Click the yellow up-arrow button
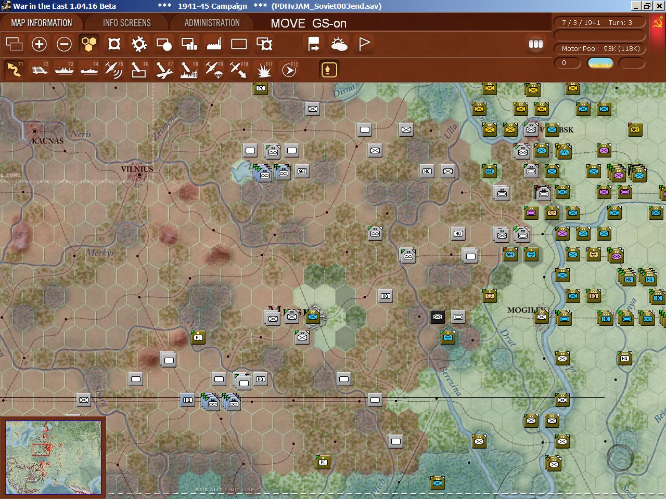 point(329,70)
